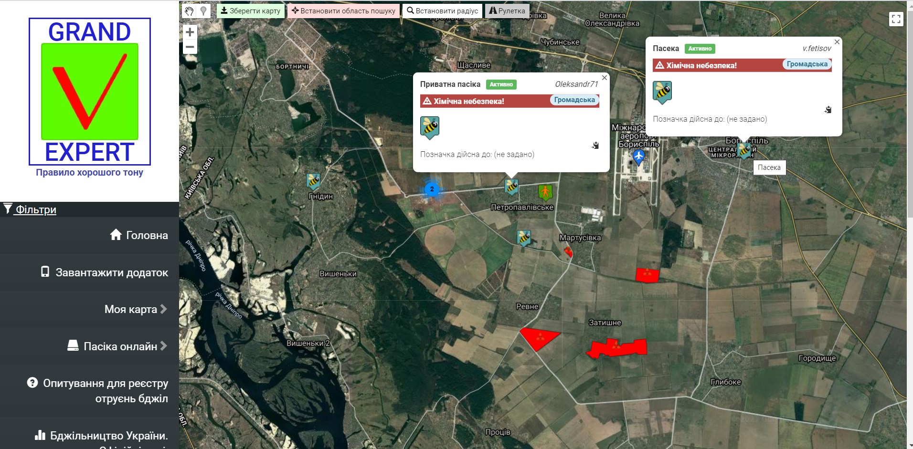Screen dimensions: 913x449
Task: Zoom out on the map
Action: tap(190, 47)
